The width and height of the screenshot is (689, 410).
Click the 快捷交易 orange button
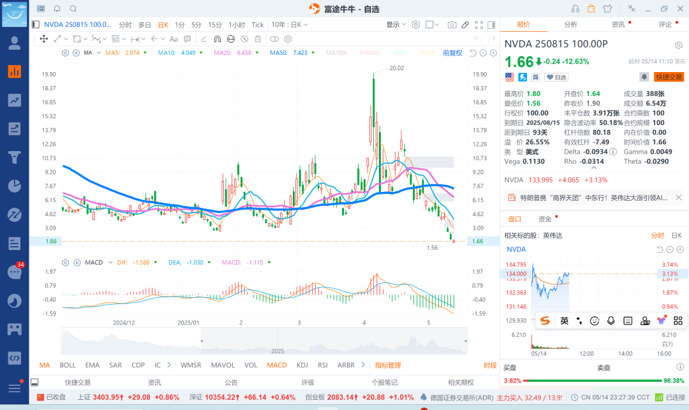point(669,77)
